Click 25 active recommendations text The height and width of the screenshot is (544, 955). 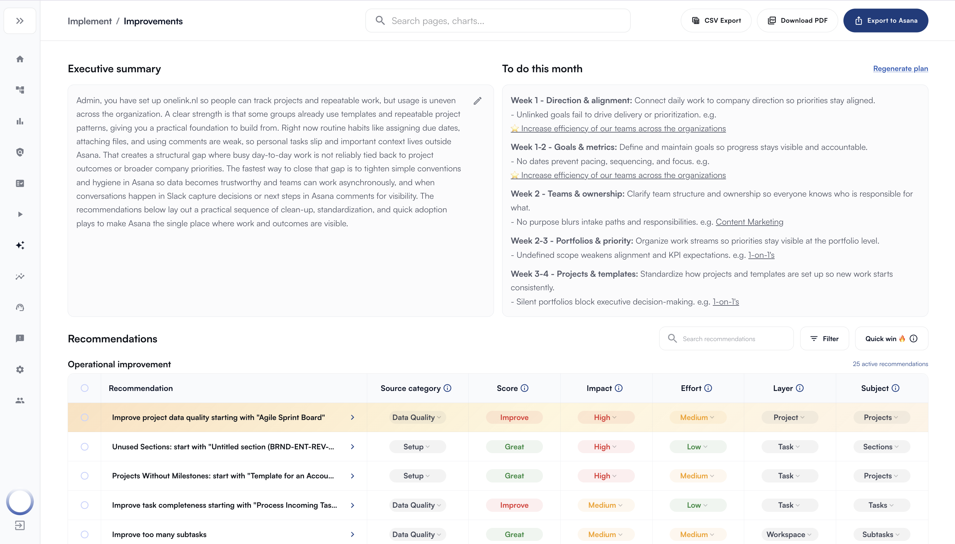[890, 364]
